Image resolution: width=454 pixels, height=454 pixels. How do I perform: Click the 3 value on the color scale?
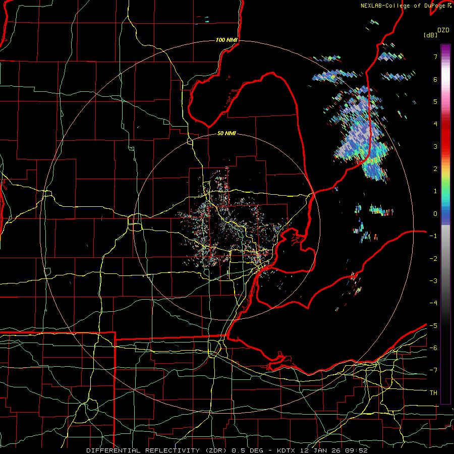(x=435, y=146)
